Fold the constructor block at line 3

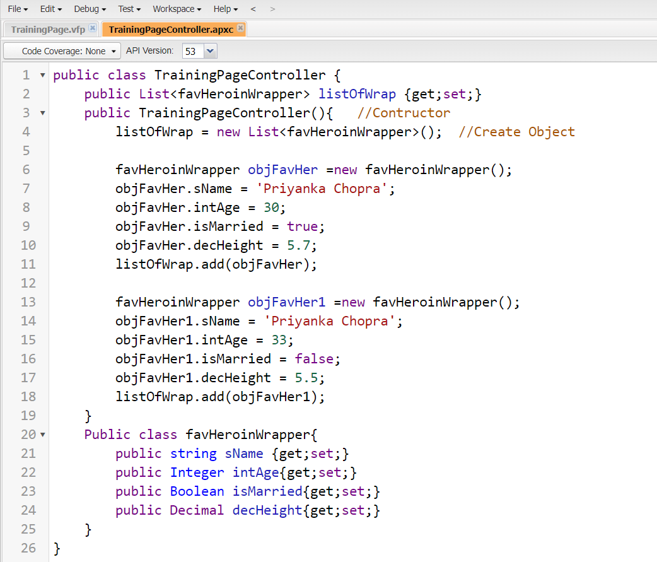[42, 114]
